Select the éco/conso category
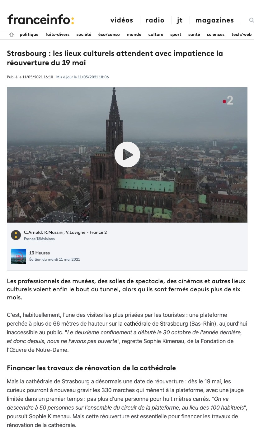Image resolution: width=254 pixels, height=438 pixels. (x=109, y=35)
